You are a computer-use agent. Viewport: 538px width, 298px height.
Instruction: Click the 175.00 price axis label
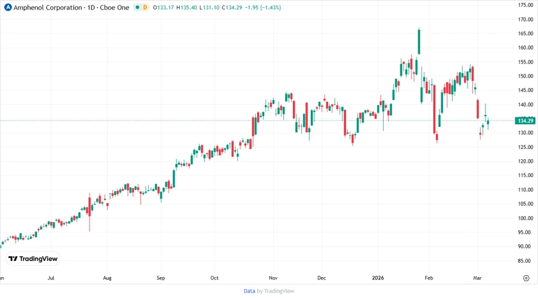click(x=525, y=5)
